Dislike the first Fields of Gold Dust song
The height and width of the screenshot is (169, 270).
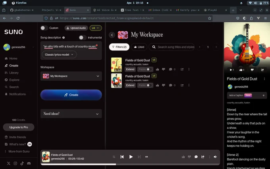coord(164,69)
